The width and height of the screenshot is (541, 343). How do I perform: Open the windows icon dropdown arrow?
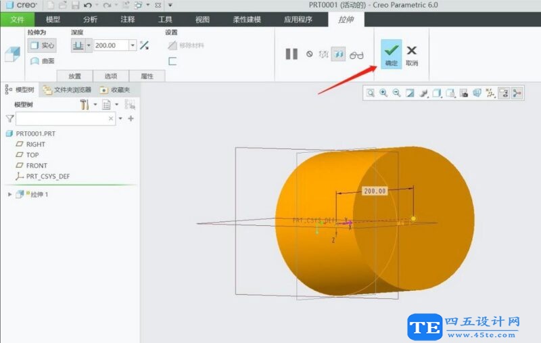click(x=148, y=5)
